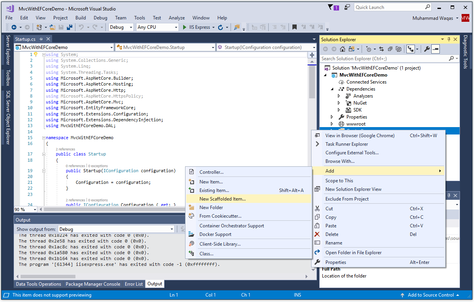Click the Home icon in Solution Explorer
The height and width of the screenshot is (302, 474).
tap(343, 49)
